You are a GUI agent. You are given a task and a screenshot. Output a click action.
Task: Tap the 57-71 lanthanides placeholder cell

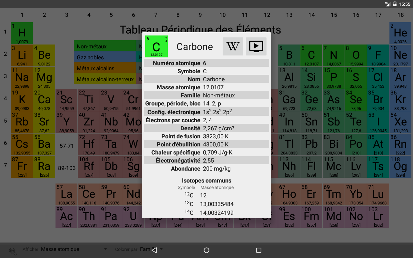pos(66,146)
